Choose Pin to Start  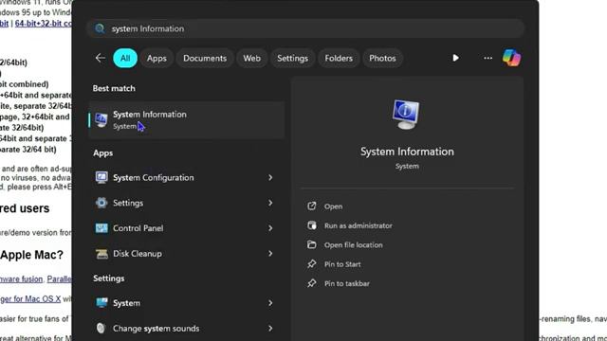click(x=342, y=264)
